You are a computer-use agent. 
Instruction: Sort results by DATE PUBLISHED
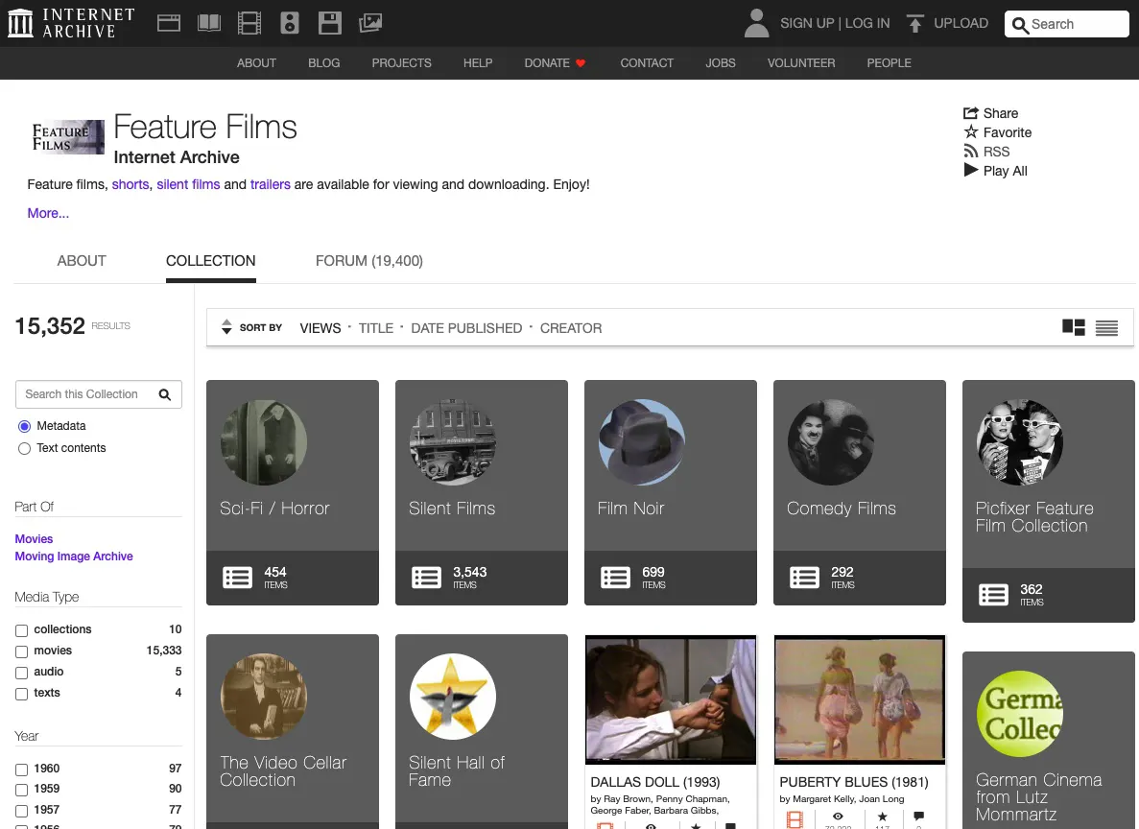pos(466,328)
